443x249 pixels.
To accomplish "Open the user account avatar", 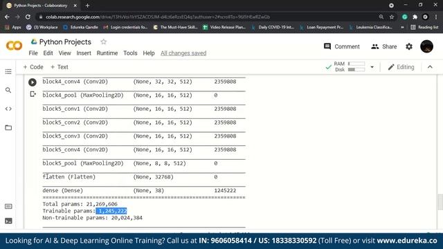I will click(426, 46).
